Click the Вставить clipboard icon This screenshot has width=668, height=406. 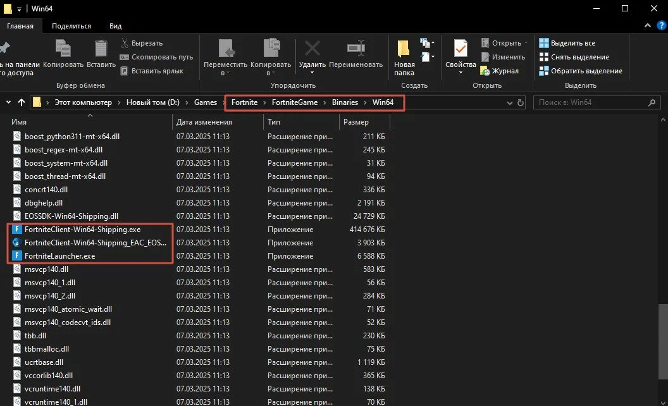(101, 48)
